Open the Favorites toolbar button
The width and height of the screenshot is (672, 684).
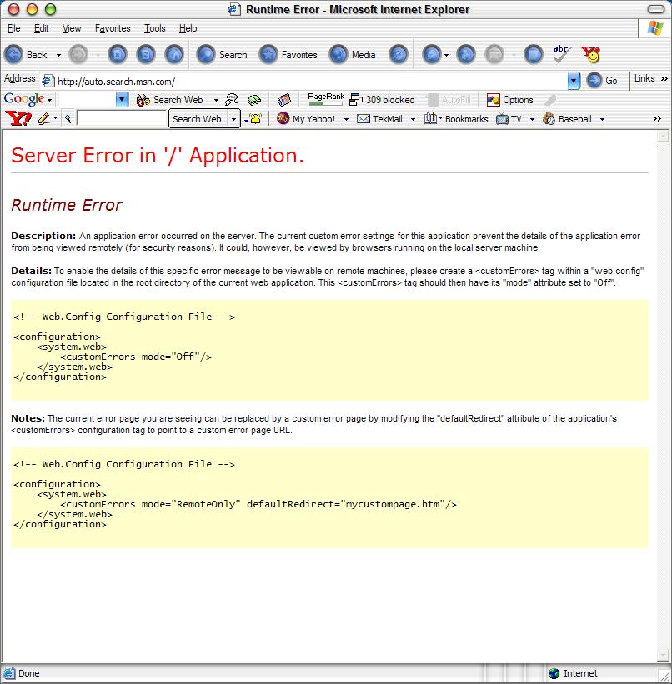coord(288,55)
